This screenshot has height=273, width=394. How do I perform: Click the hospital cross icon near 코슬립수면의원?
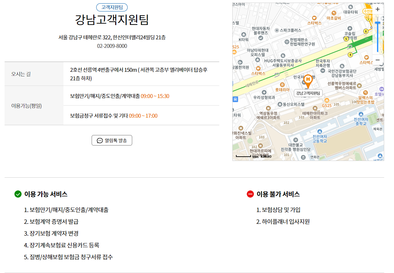349,29
